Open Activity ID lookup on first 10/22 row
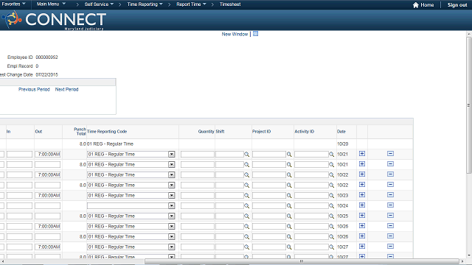 (x=331, y=175)
